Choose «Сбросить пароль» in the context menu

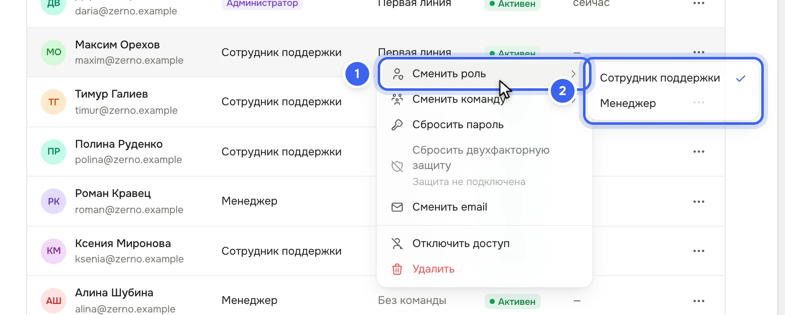(x=484, y=125)
